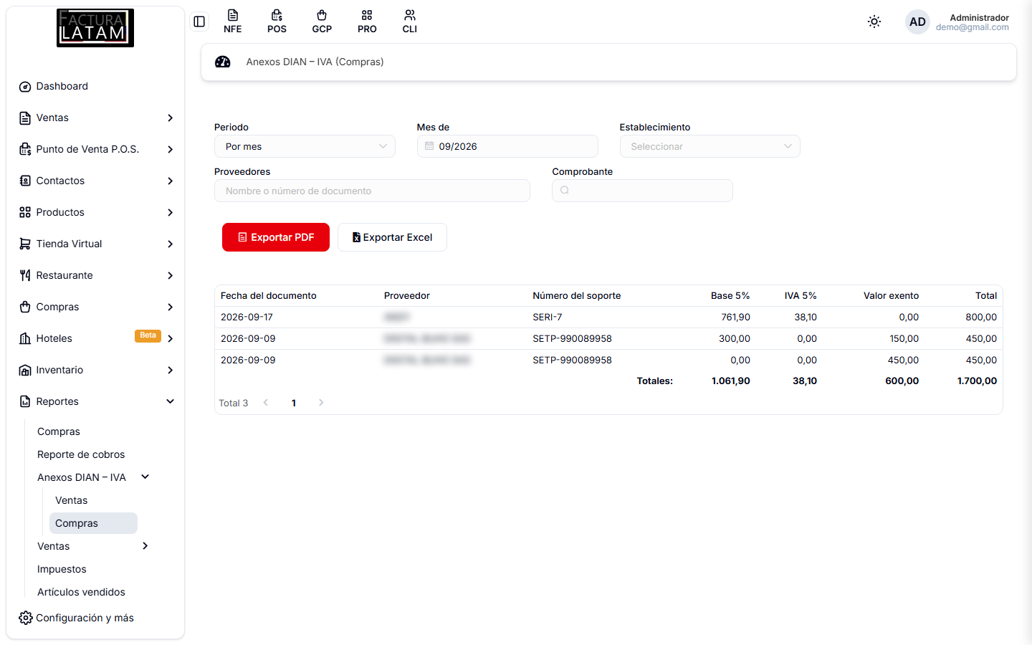Open the Hoteles Beta menu
1032x645 pixels.
[96, 338]
